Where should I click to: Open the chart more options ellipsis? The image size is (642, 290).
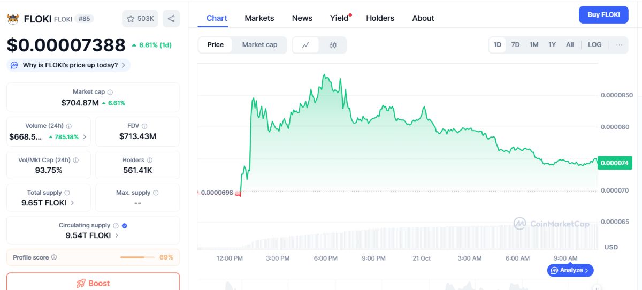point(619,45)
